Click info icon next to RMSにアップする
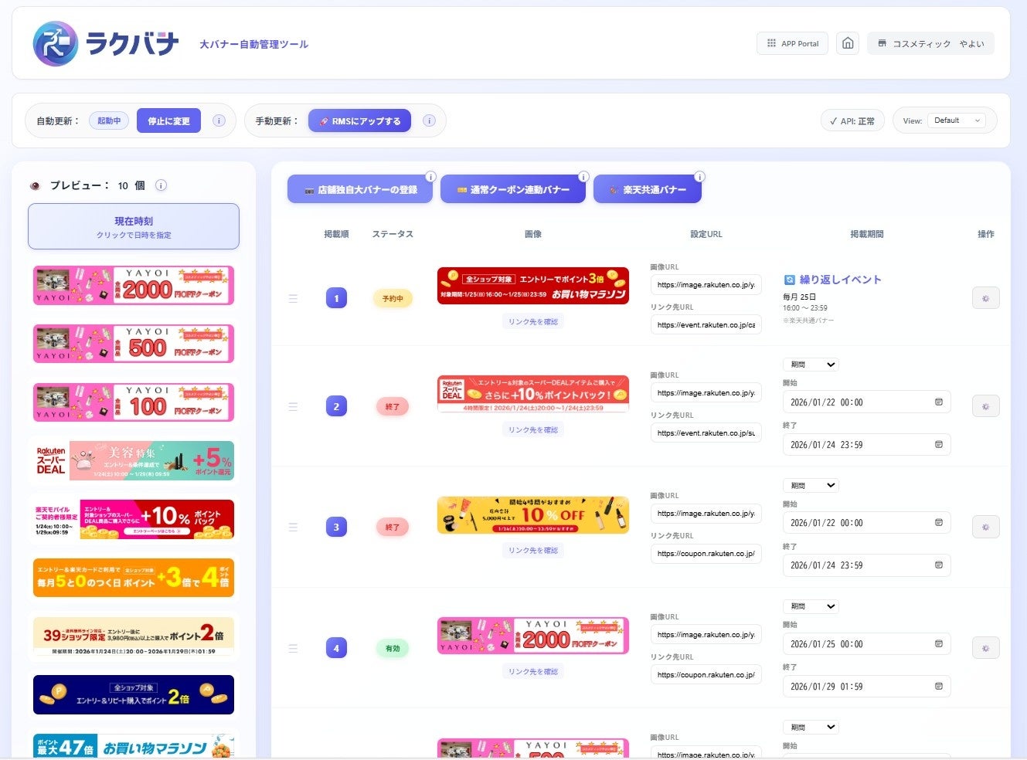The image size is (1027, 760). [x=429, y=120]
